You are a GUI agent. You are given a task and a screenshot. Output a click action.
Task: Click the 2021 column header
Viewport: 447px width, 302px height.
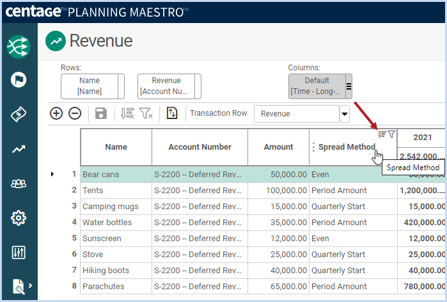(423, 138)
